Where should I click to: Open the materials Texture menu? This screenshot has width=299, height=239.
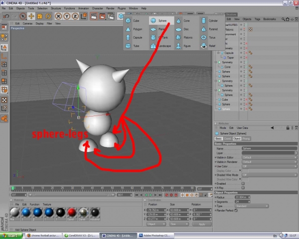[47, 204]
